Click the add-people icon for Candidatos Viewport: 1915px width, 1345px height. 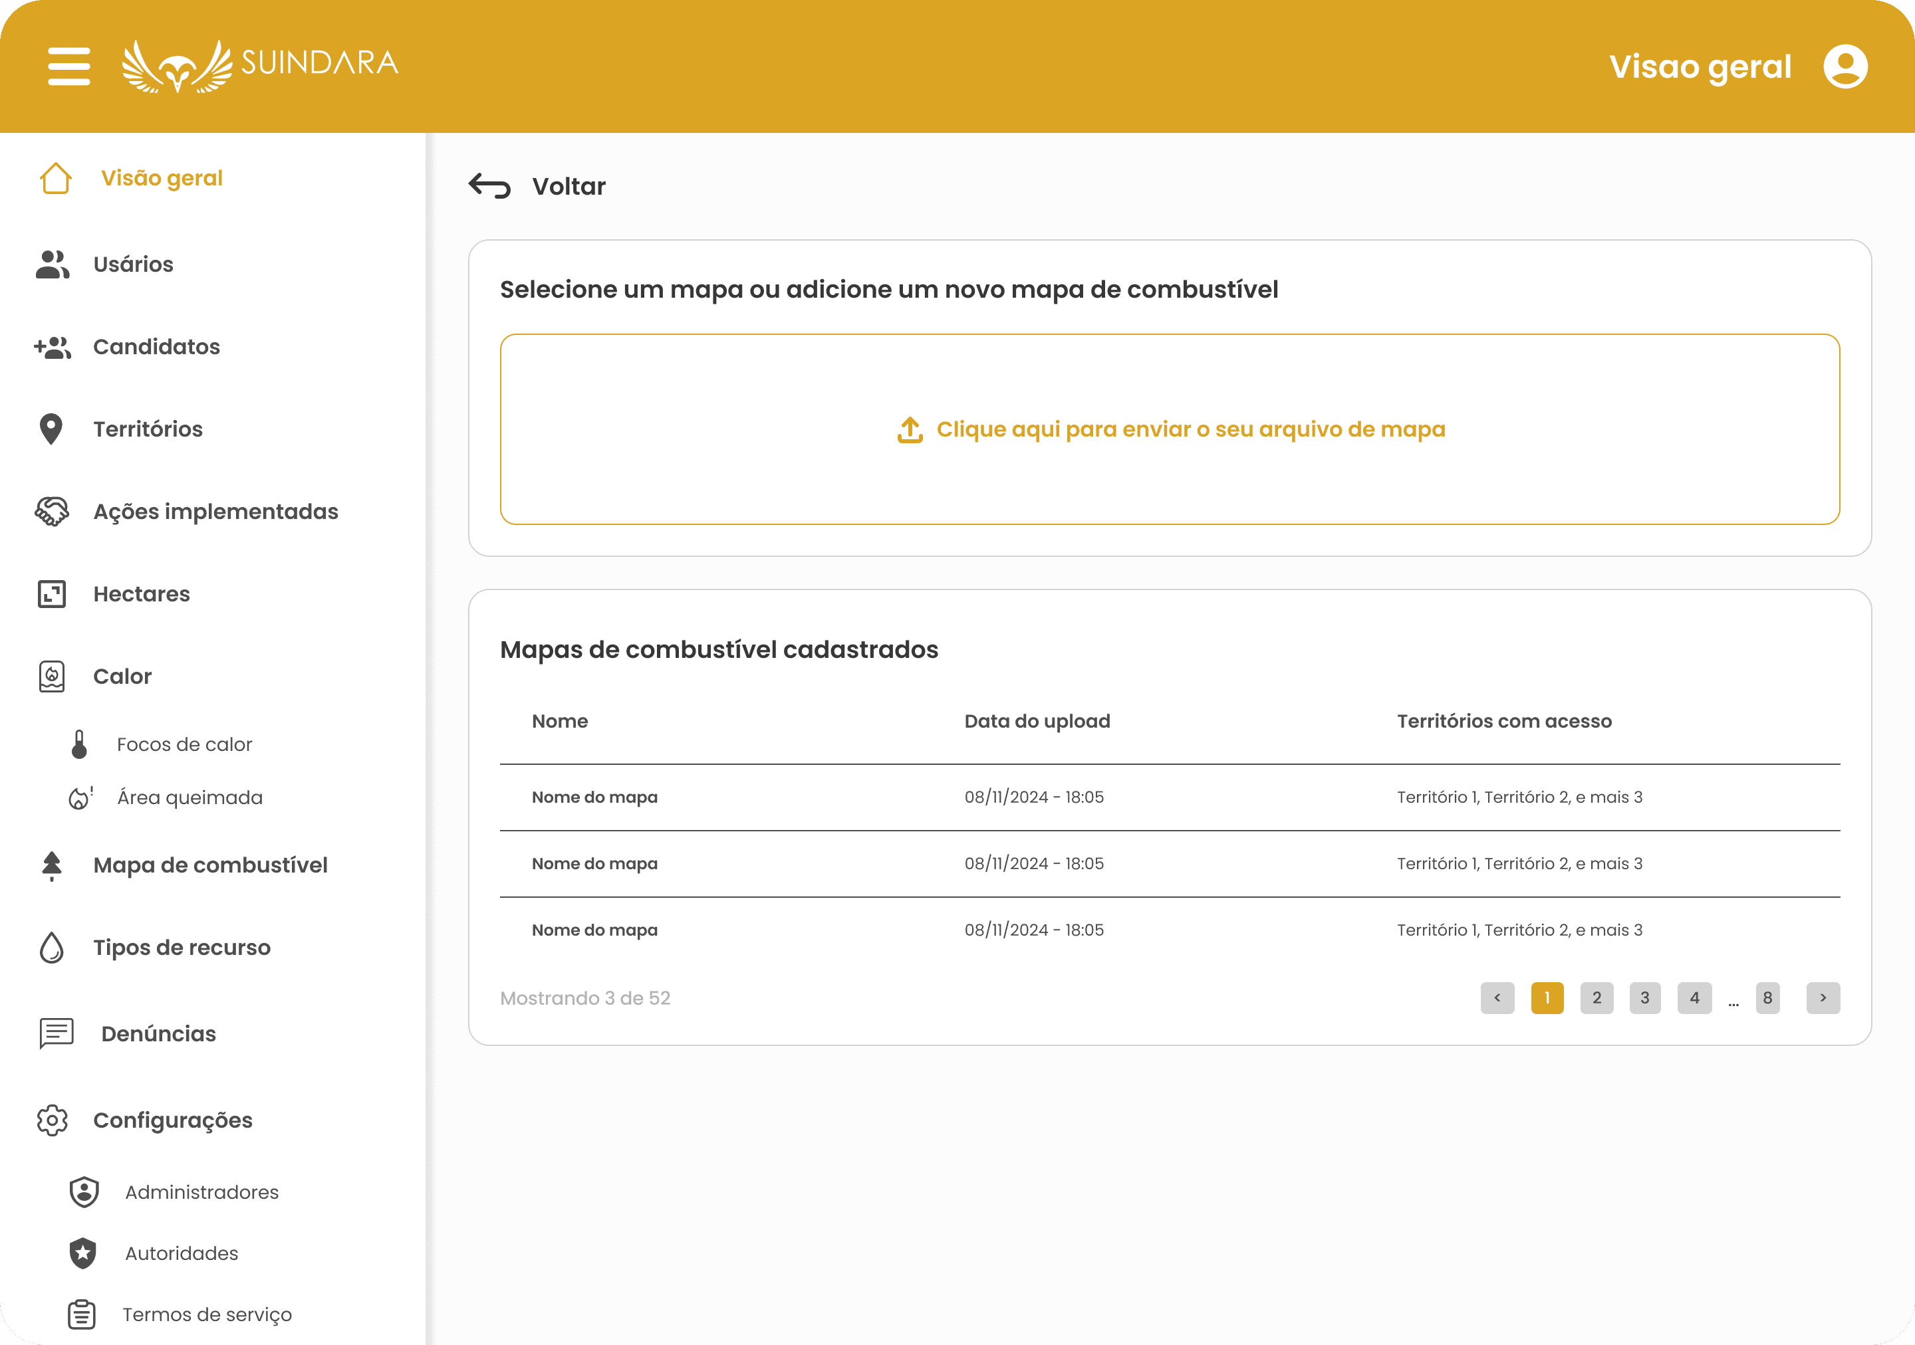click(53, 347)
